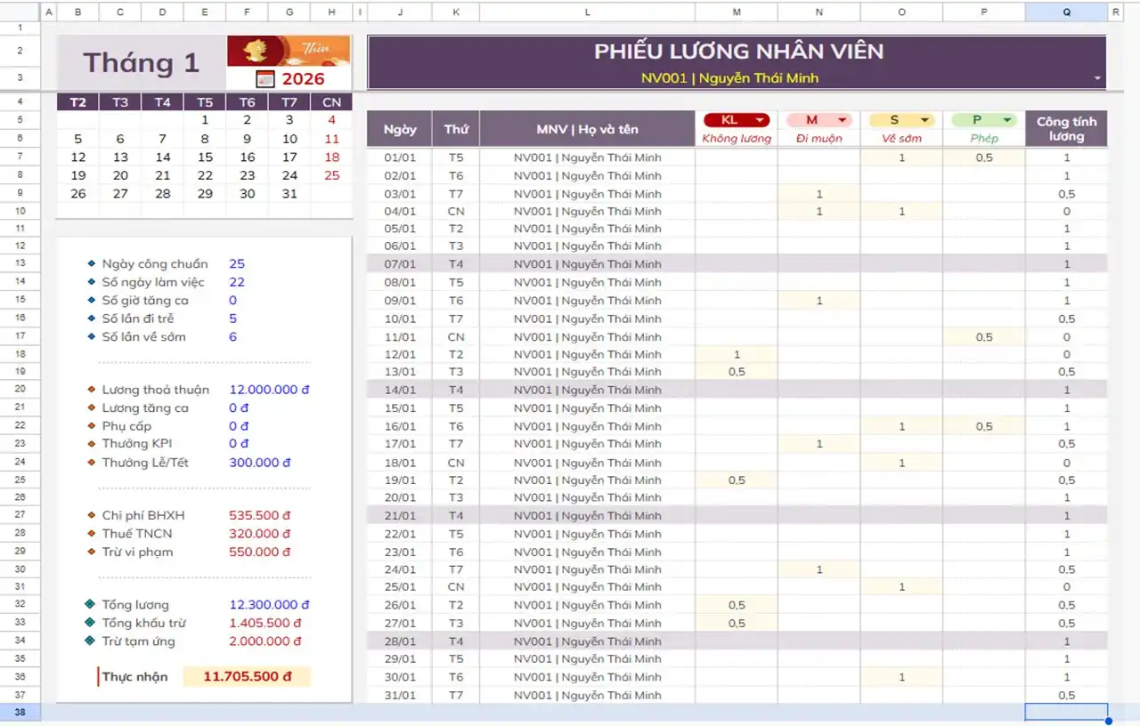Select the NV001 | Nguyễn Thái Minh header cell

tap(729, 78)
